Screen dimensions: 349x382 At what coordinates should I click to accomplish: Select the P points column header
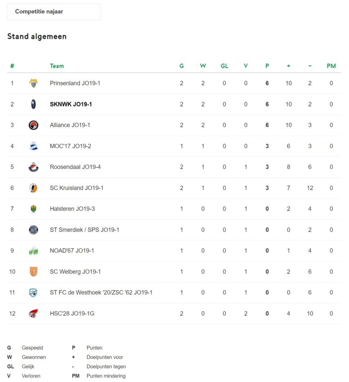click(267, 66)
